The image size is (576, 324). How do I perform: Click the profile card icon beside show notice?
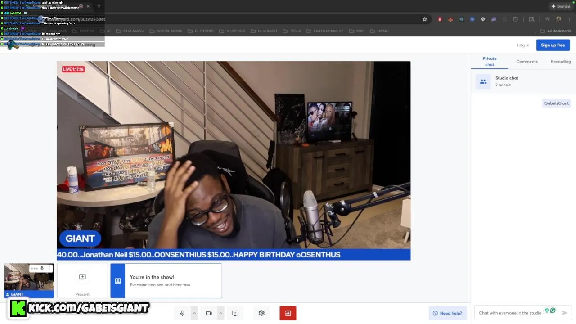[118, 281]
